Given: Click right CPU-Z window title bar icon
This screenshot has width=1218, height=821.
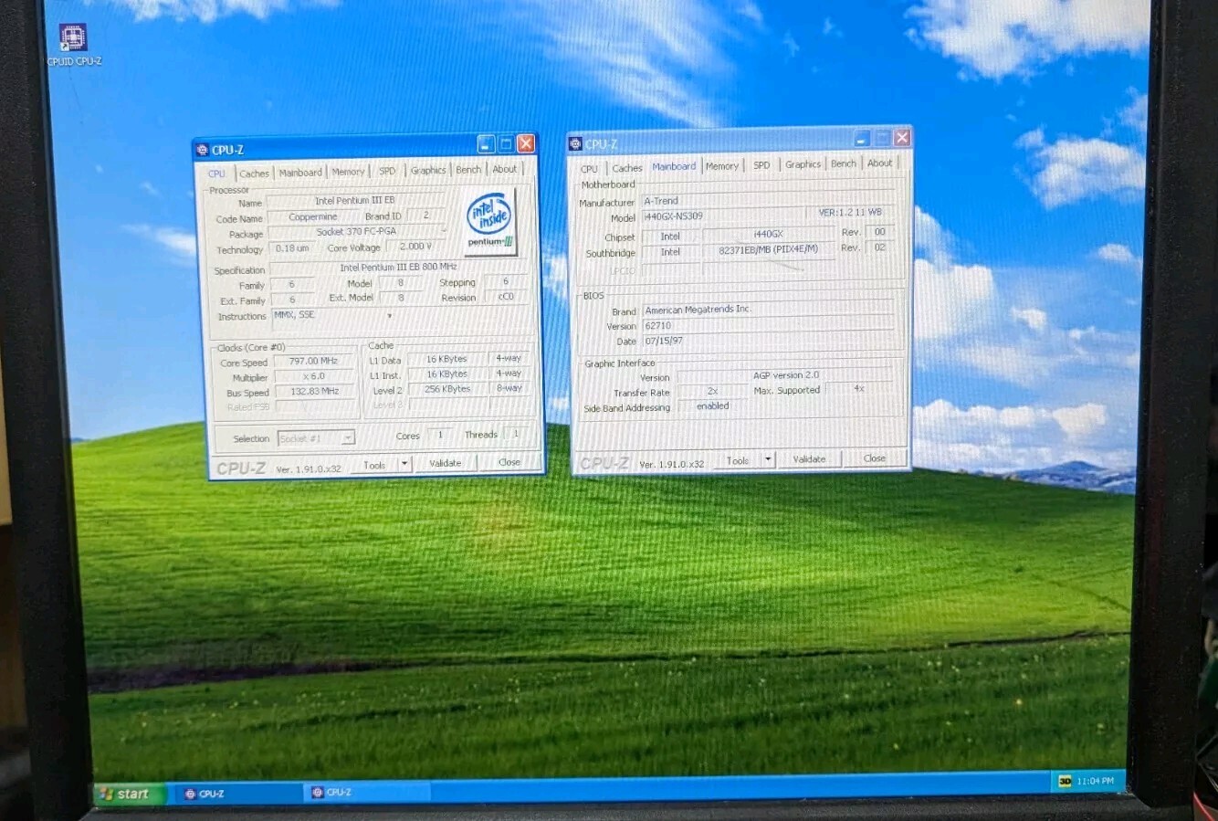Looking at the screenshot, I should tap(575, 144).
